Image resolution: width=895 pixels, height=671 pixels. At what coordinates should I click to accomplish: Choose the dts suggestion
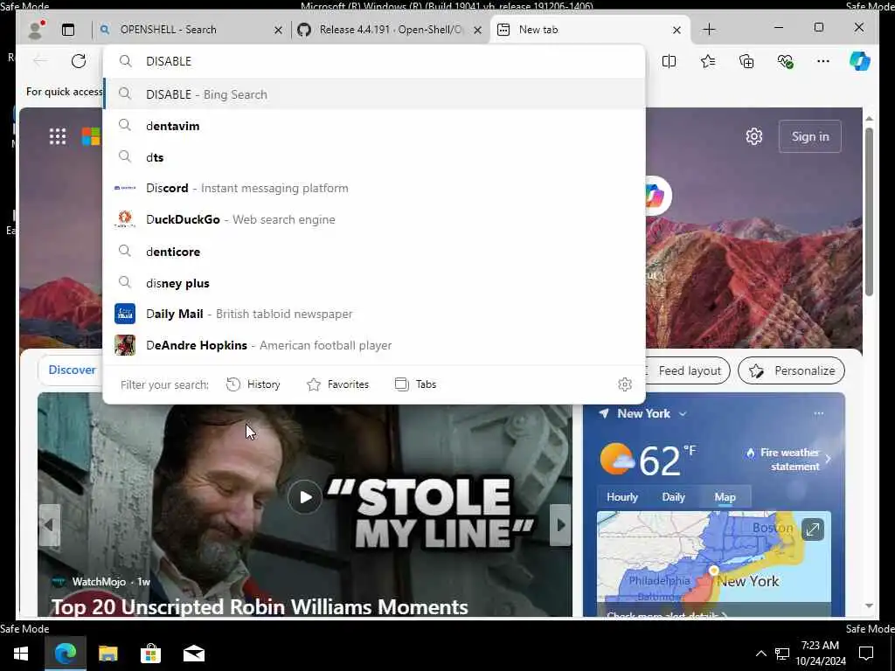pyautogui.click(x=374, y=157)
